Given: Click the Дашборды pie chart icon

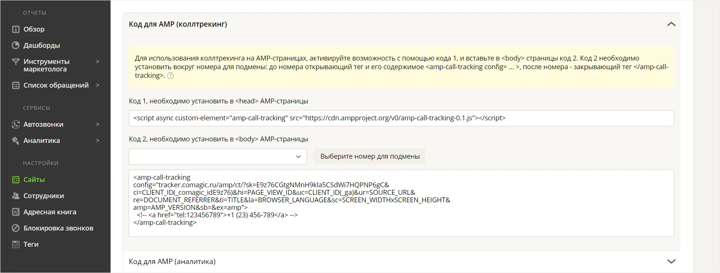Looking at the screenshot, I should click(x=15, y=45).
